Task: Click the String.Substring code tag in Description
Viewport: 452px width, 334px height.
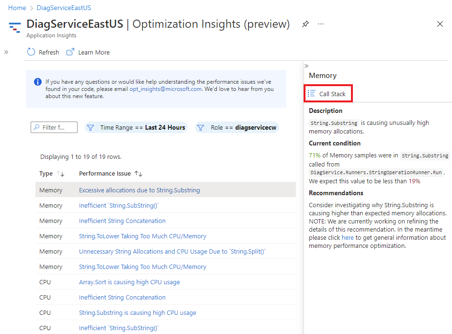Action: (334, 123)
